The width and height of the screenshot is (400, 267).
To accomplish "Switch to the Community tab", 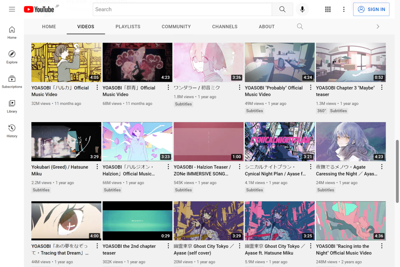I will tap(176, 27).
